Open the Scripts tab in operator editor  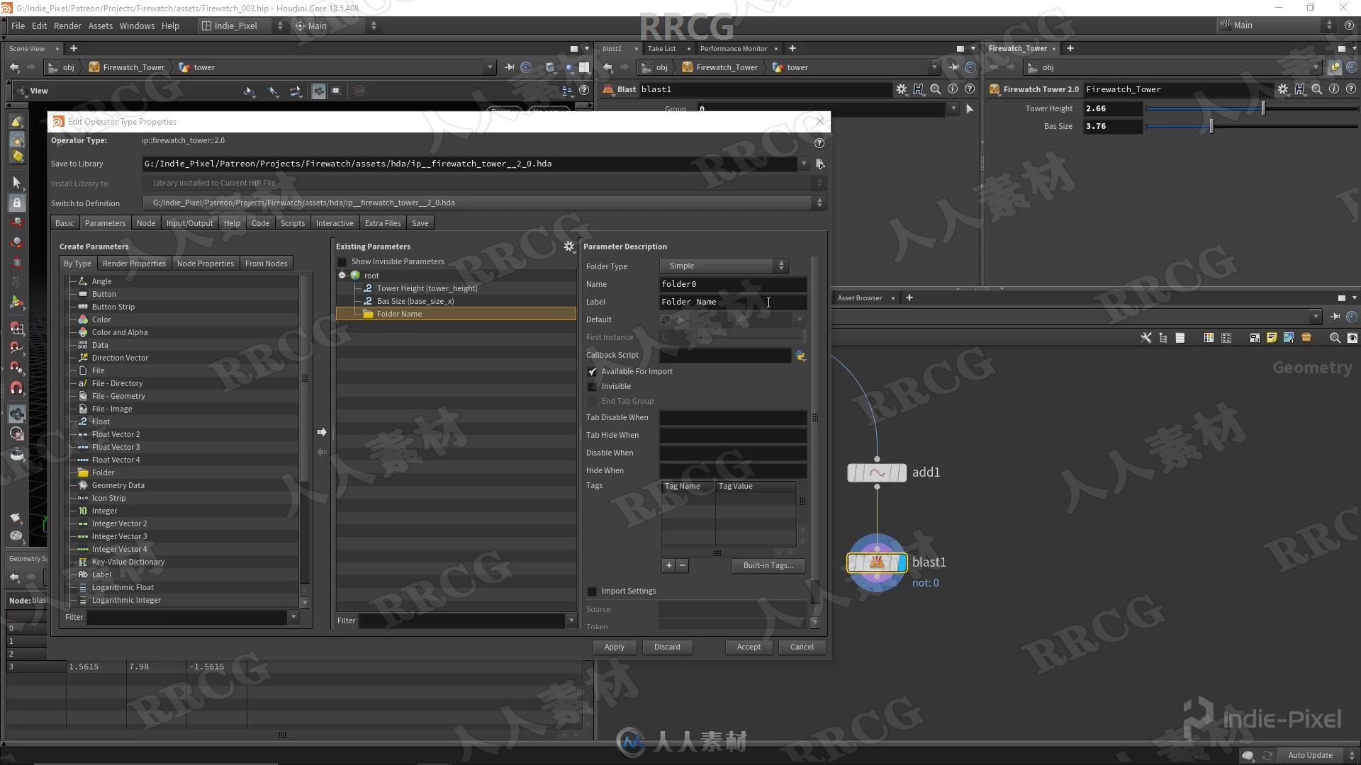point(291,222)
